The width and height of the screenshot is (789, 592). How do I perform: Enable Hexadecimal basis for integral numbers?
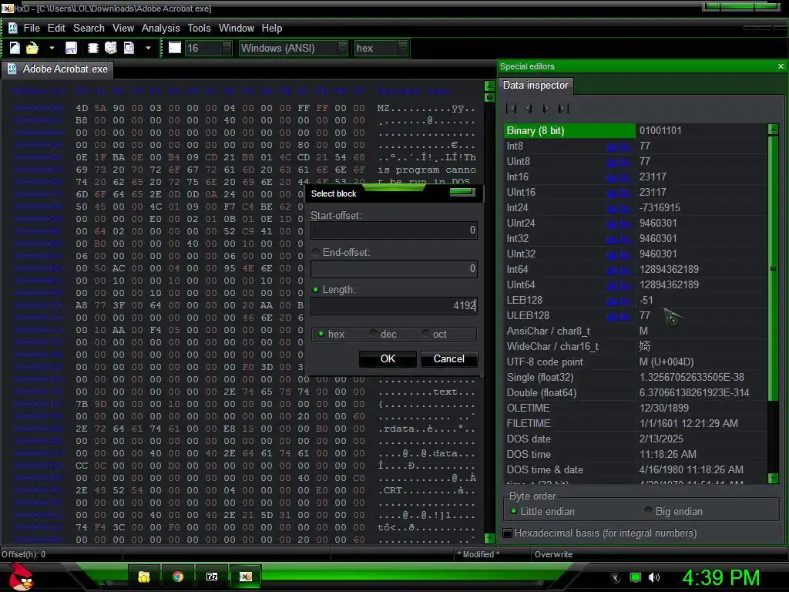(x=508, y=533)
